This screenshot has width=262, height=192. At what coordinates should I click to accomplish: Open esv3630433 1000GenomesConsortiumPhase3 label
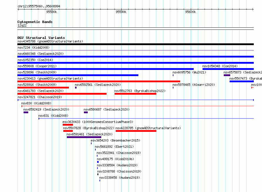[x=98, y=122]
